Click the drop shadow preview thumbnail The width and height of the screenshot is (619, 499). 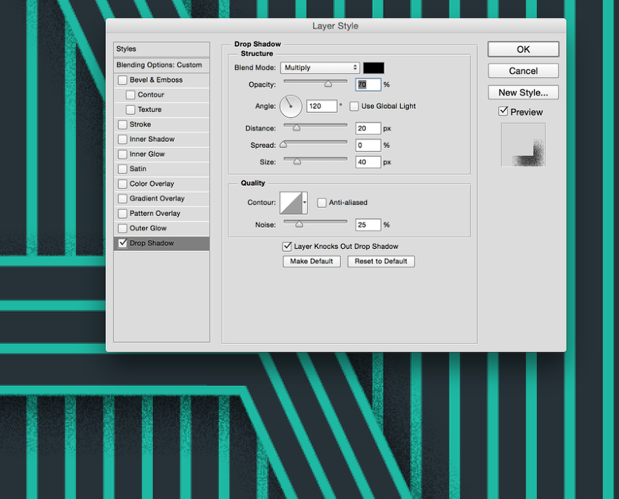coord(523,145)
